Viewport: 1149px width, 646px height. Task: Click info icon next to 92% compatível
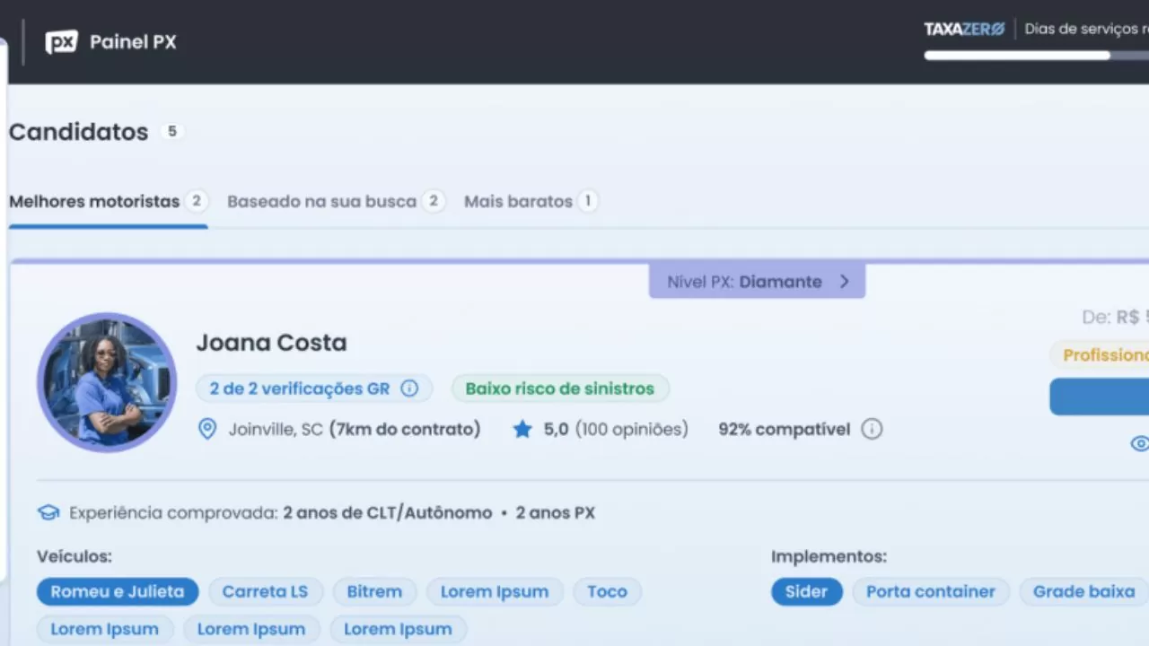coord(872,429)
